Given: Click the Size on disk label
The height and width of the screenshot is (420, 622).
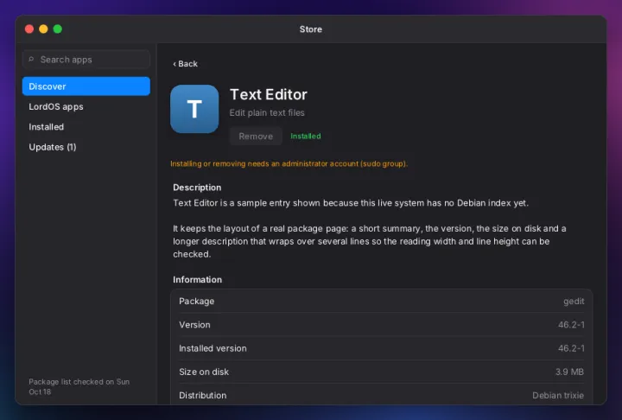Looking at the screenshot, I should click(204, 372).
